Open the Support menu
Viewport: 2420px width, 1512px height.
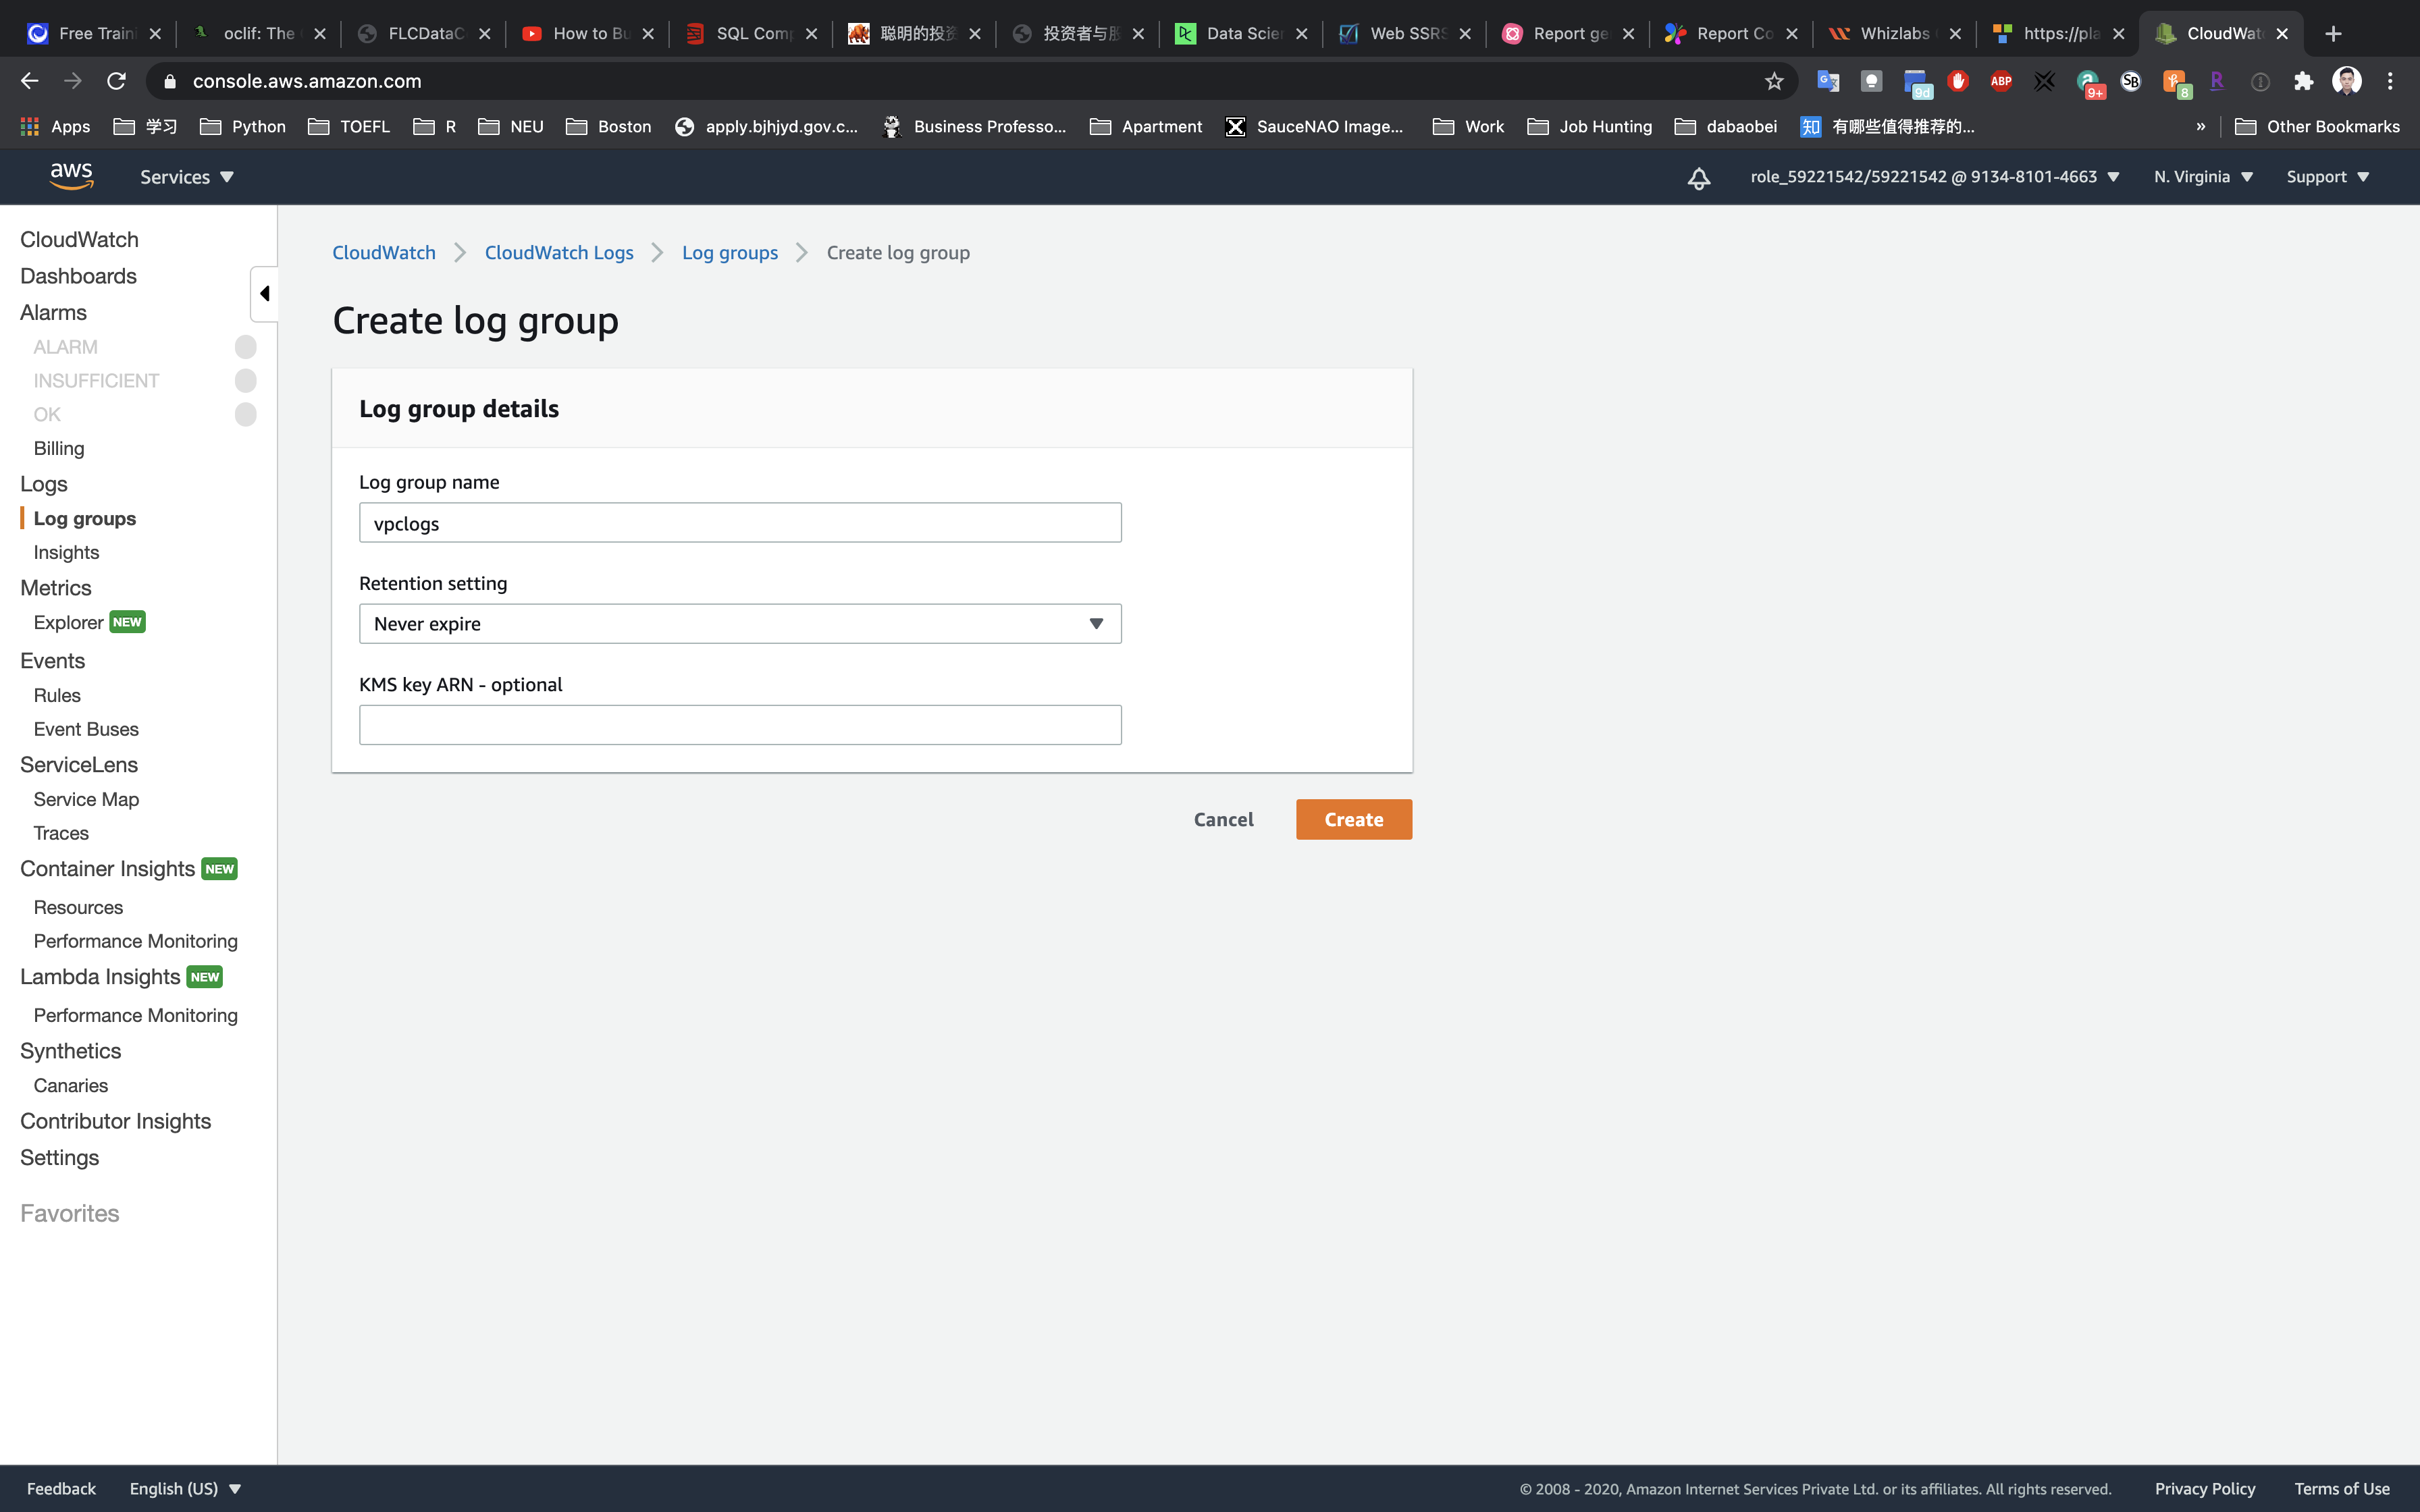click(2327, 177)
